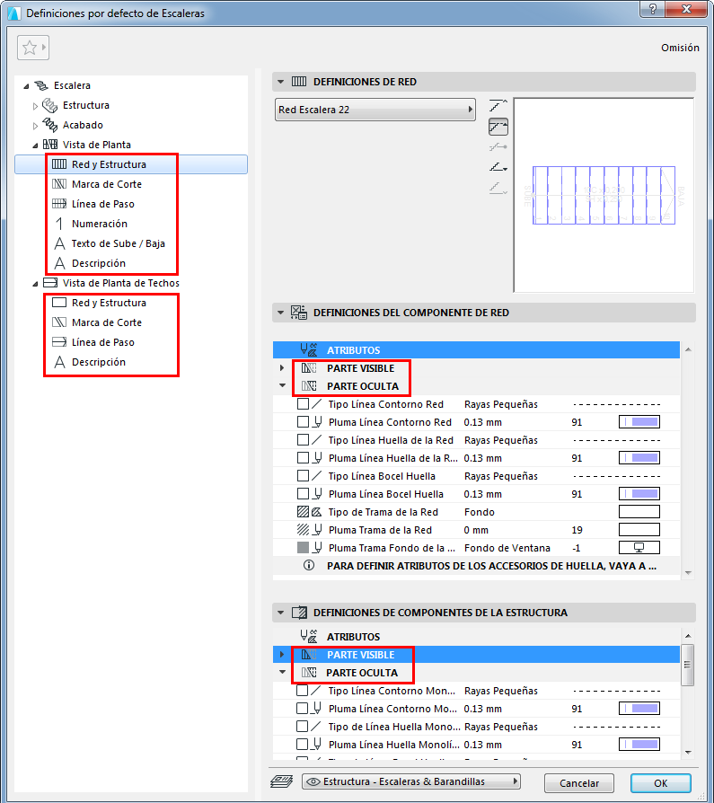Collapse PARTE OCULTA in structure components list
714x803 pixels.
(x=282, y=672)
